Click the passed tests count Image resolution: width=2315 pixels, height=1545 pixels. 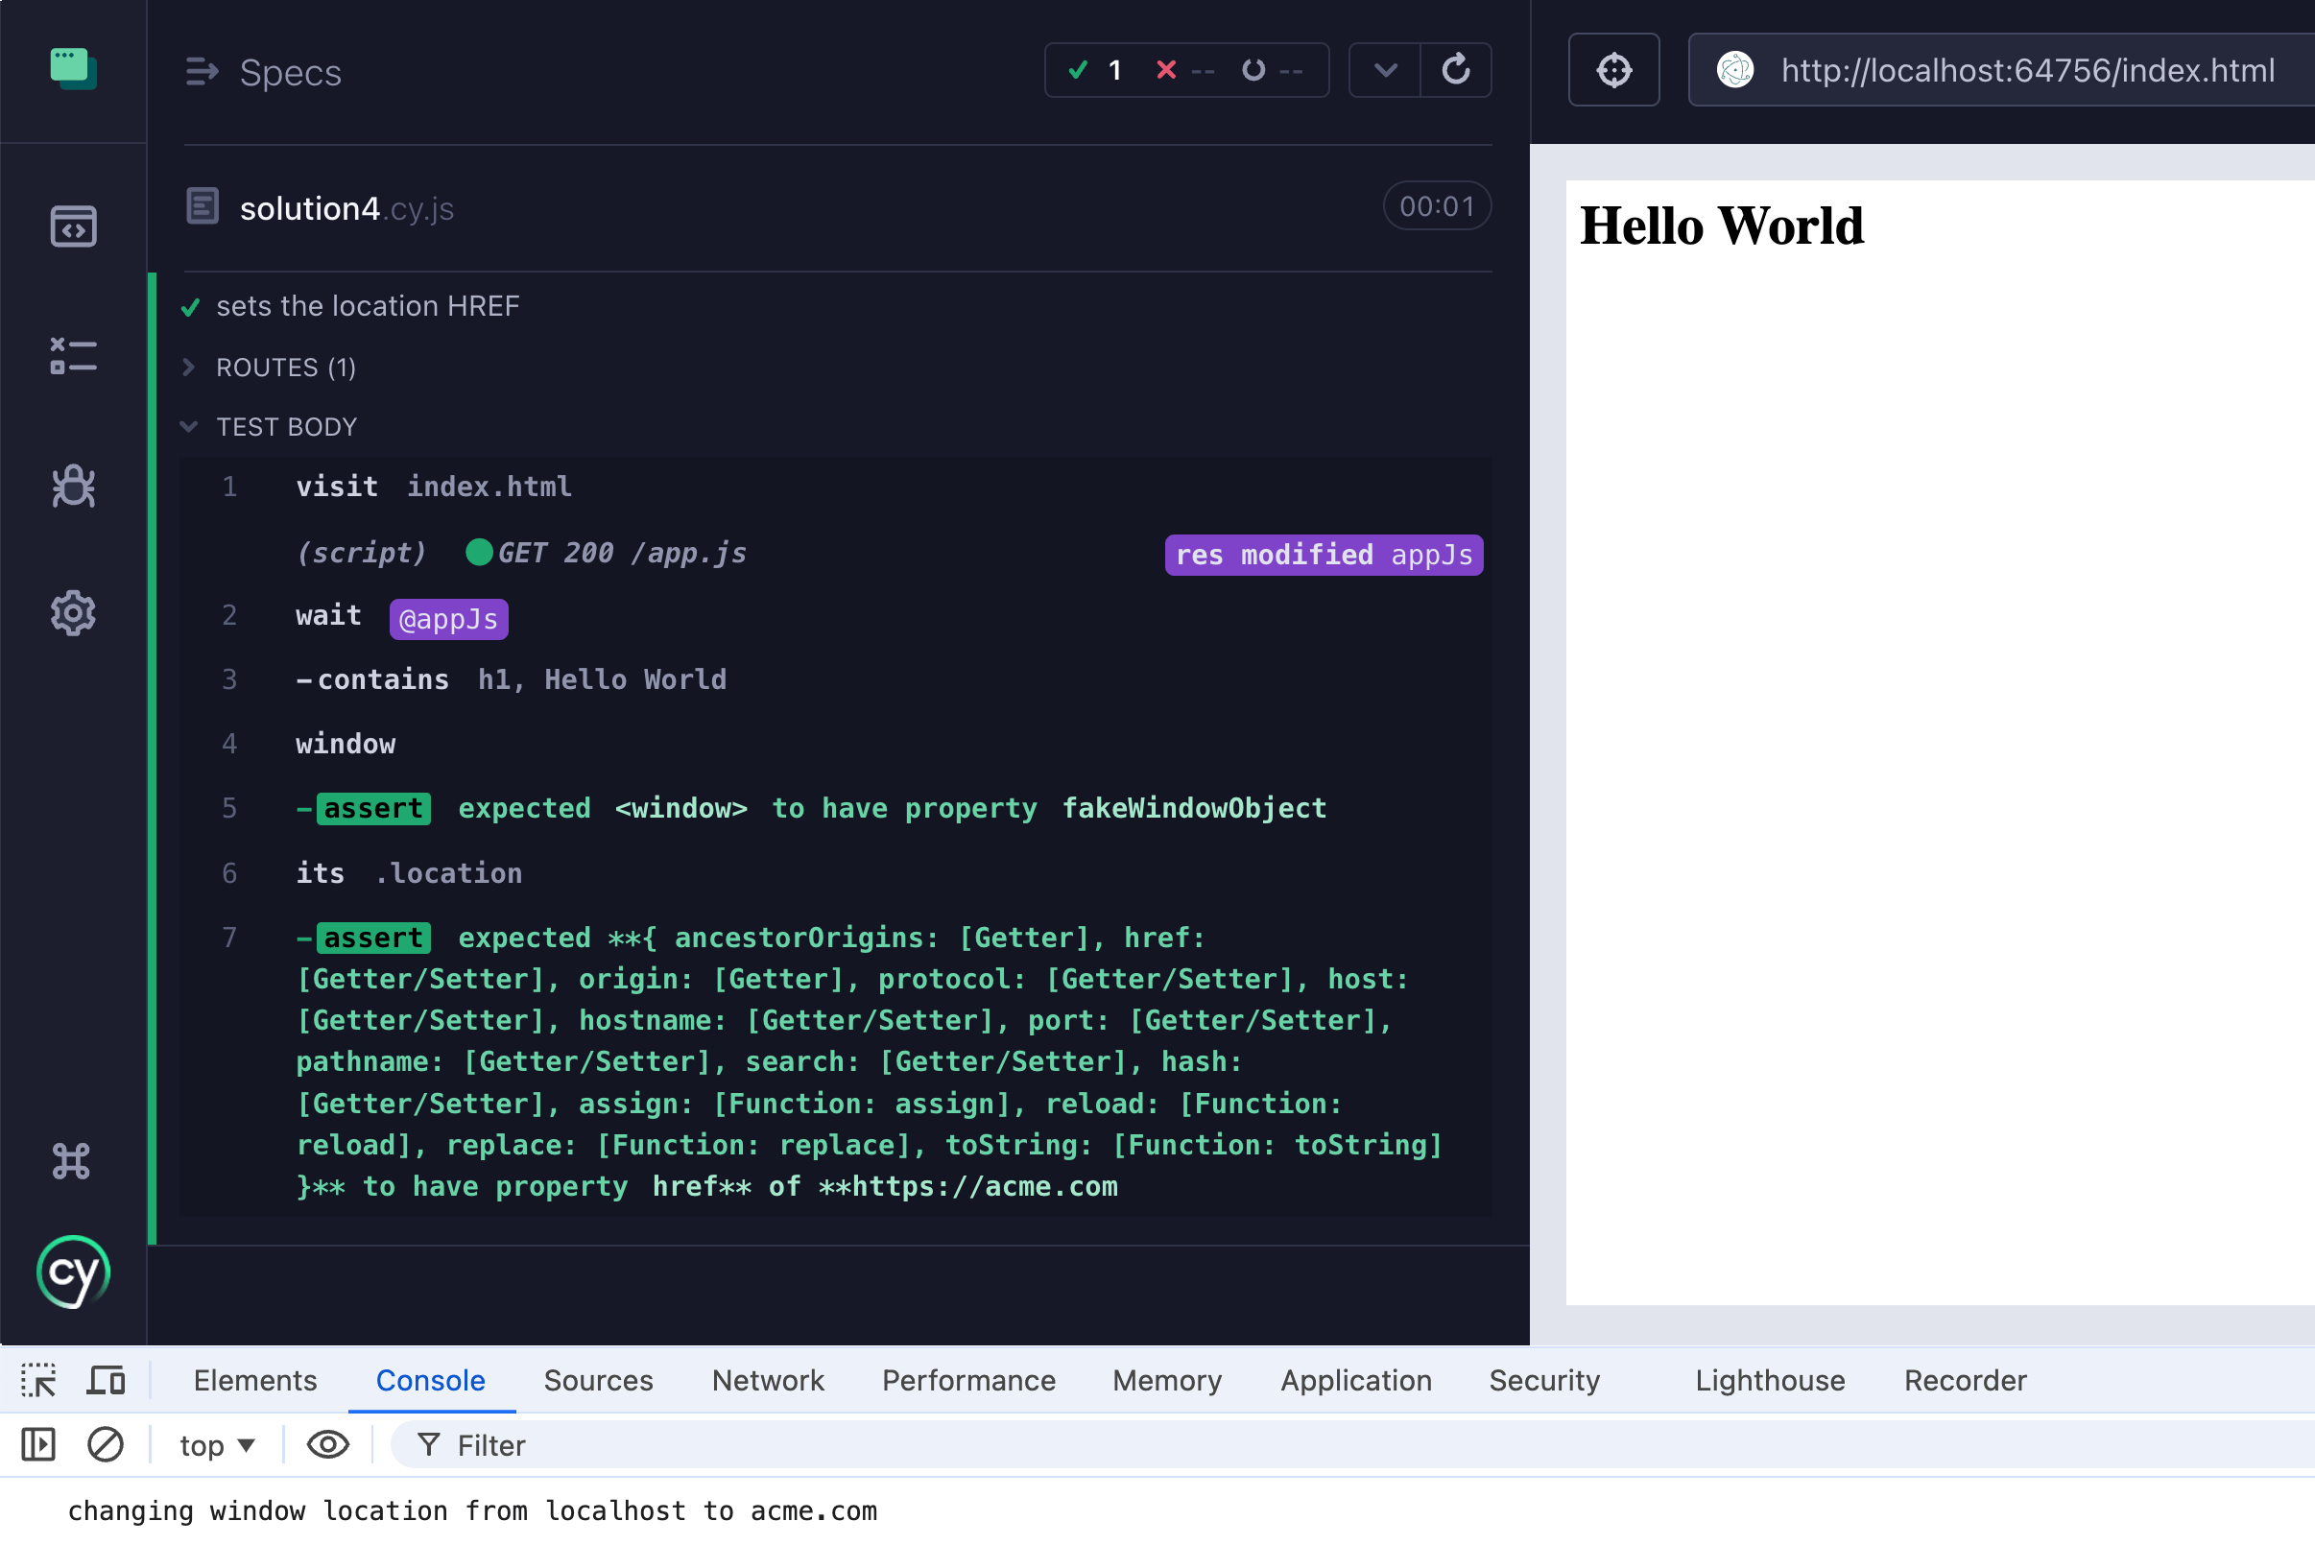pos(1095,70)
